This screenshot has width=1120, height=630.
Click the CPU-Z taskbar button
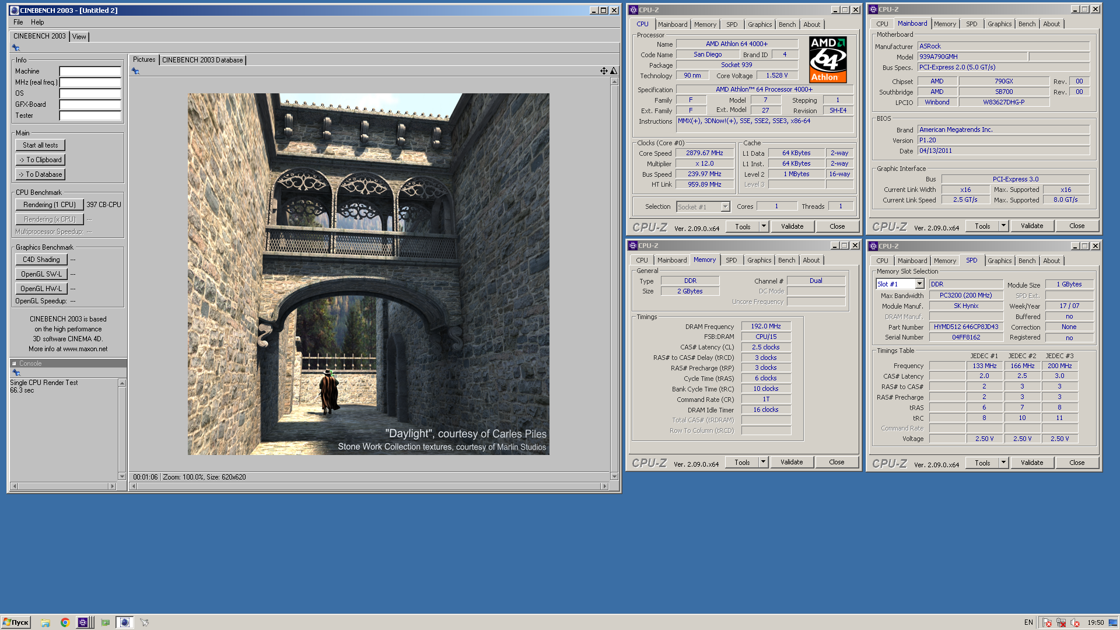coord(83,622)
